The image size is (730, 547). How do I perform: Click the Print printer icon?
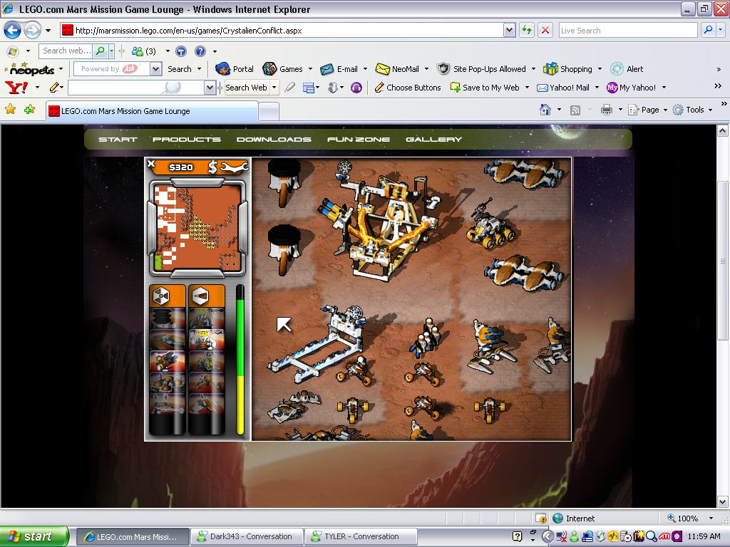pyautogui.click(x=606, y=110)
